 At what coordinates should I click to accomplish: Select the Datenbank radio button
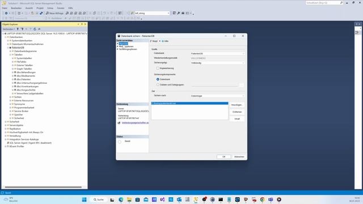point(158,79)
